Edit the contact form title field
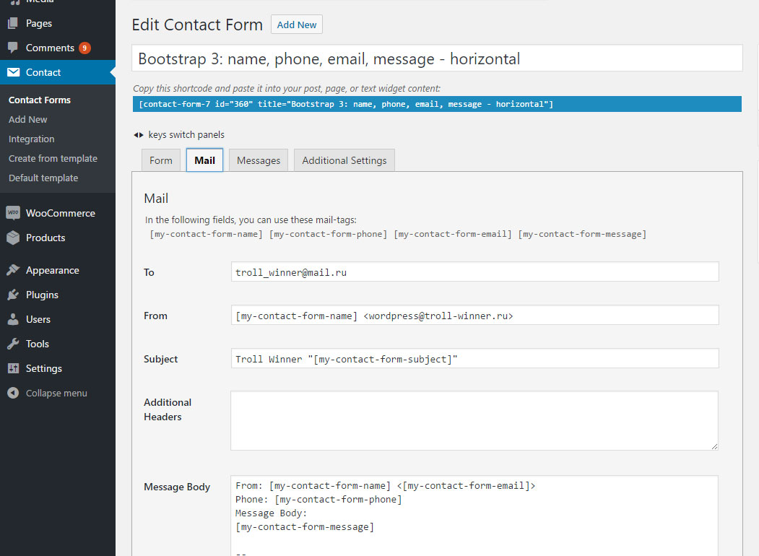 coord(437,58)
